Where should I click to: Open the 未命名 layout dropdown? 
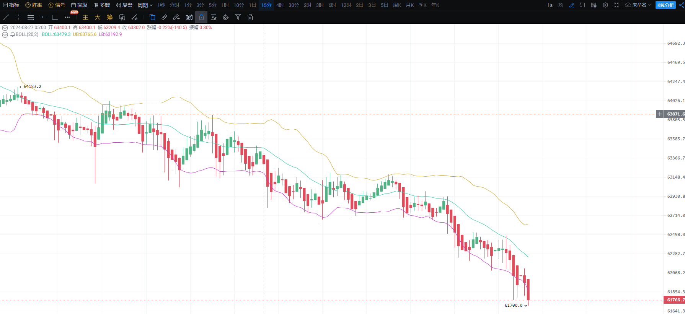pos(638,5)
